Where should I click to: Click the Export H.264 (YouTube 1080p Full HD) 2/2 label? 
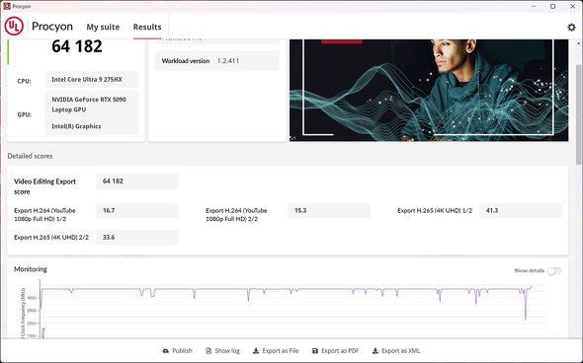pyautogui.click(x=236, y=214)
